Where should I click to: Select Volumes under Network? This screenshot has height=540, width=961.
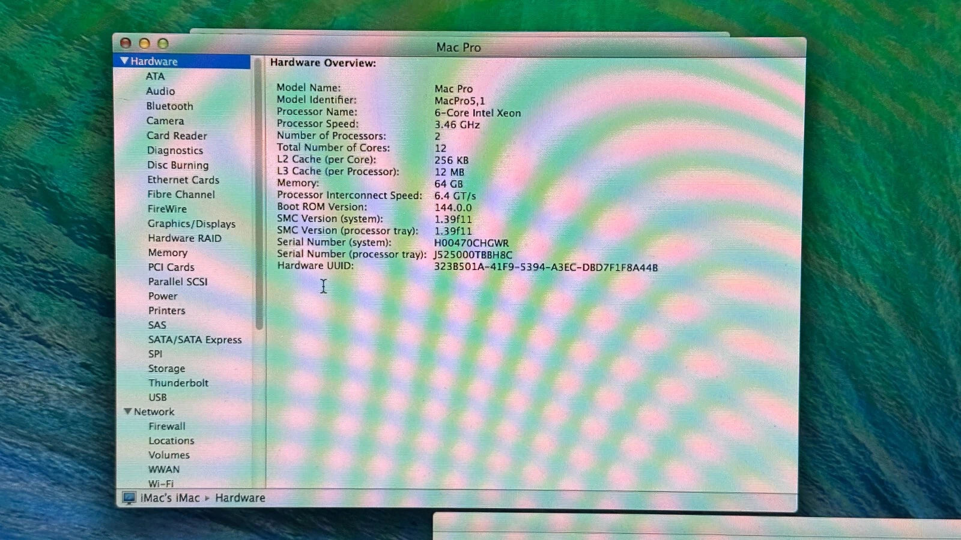(169, 455)
